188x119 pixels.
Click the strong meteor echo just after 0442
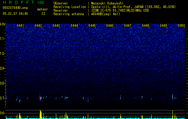click(40, 98)
